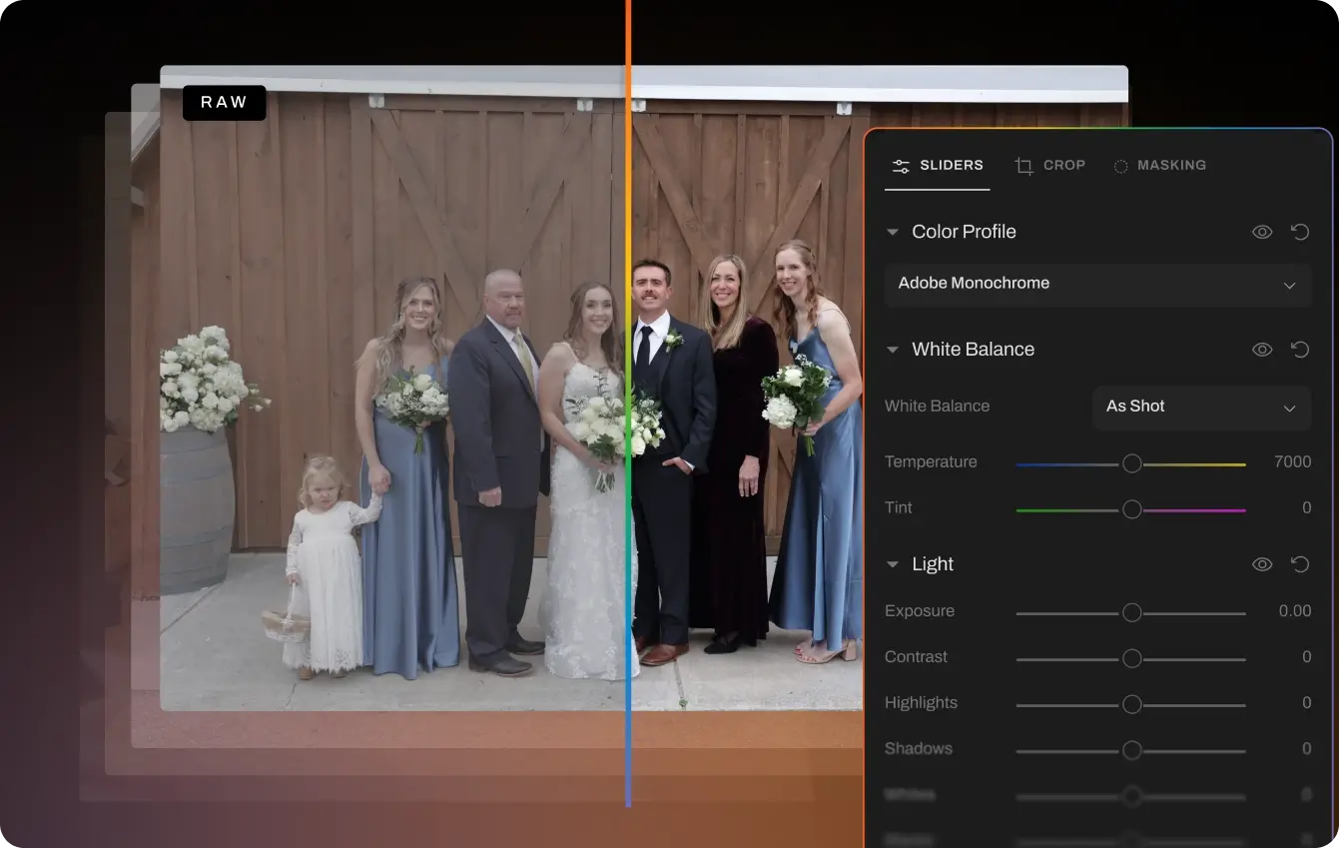Collapse the Color Profile section
The image size is (1339, 848).
point(893,232)
